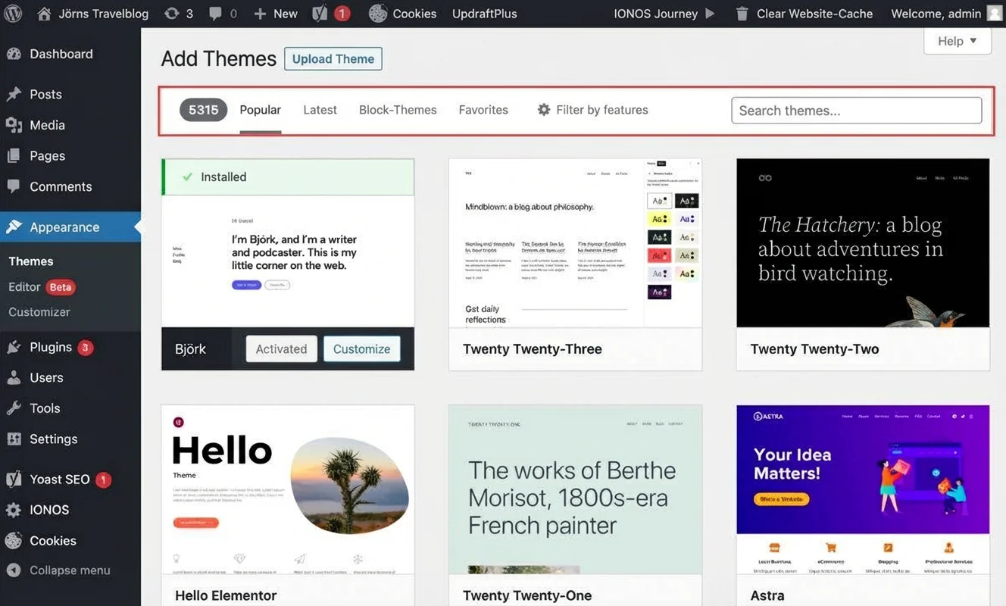This screenshot has height=606, width=1006.
Task: Click the Upload Theme button
Action: pos(333,59)
